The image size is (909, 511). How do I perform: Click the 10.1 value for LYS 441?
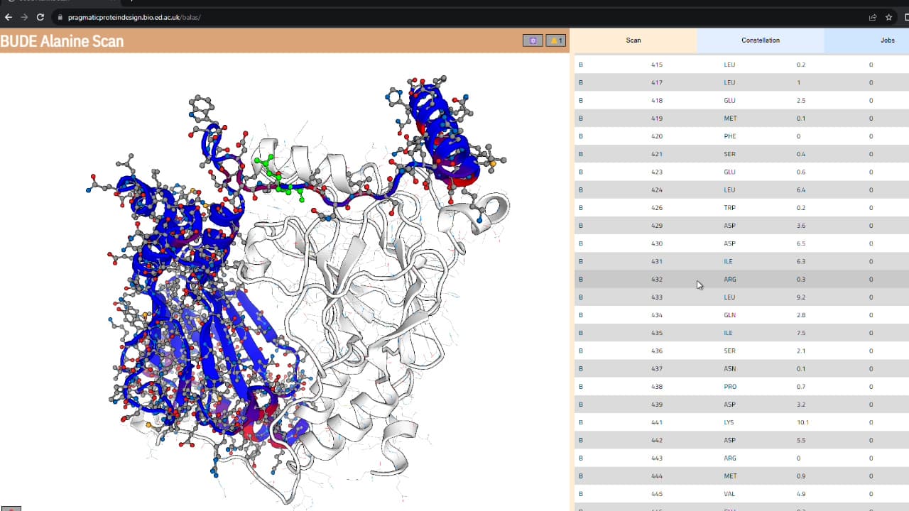[802, 422]
